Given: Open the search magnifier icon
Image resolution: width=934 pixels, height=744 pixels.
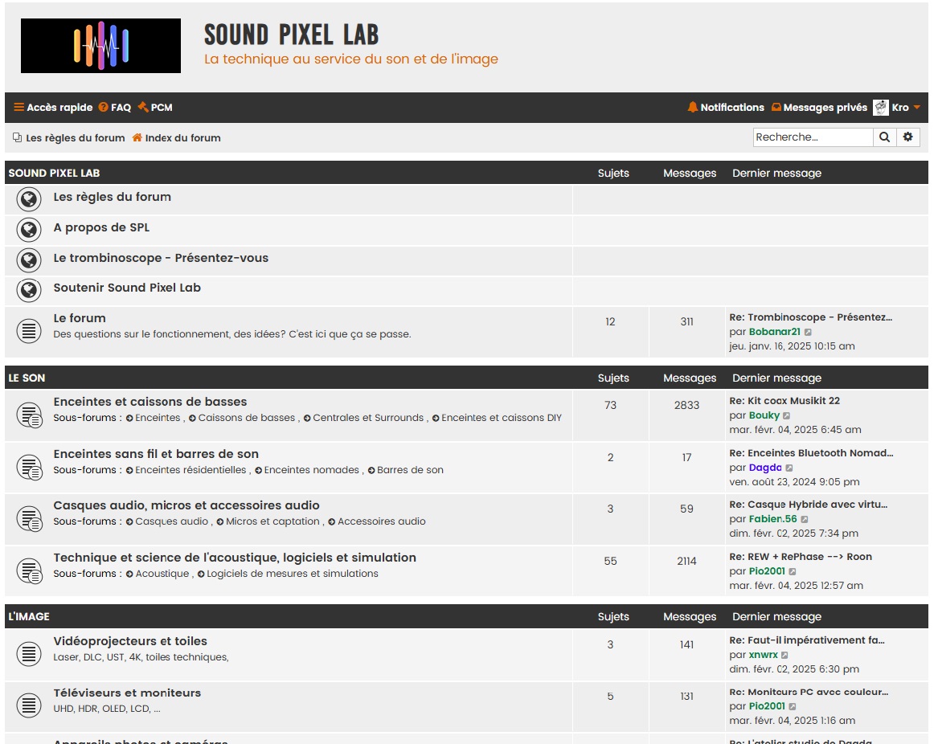Looking at the screenshot, I should point(884,137).
